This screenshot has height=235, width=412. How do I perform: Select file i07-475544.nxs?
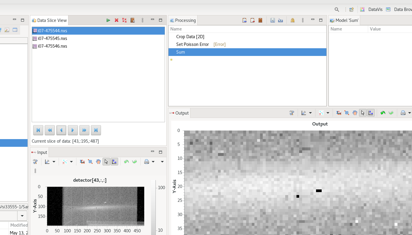point(98,31)
